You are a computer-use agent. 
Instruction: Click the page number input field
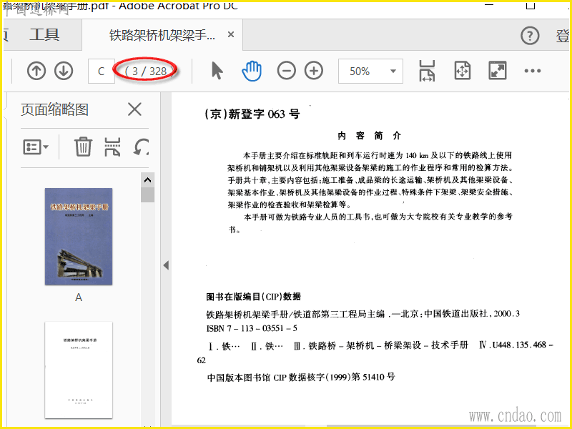[102, 71]
